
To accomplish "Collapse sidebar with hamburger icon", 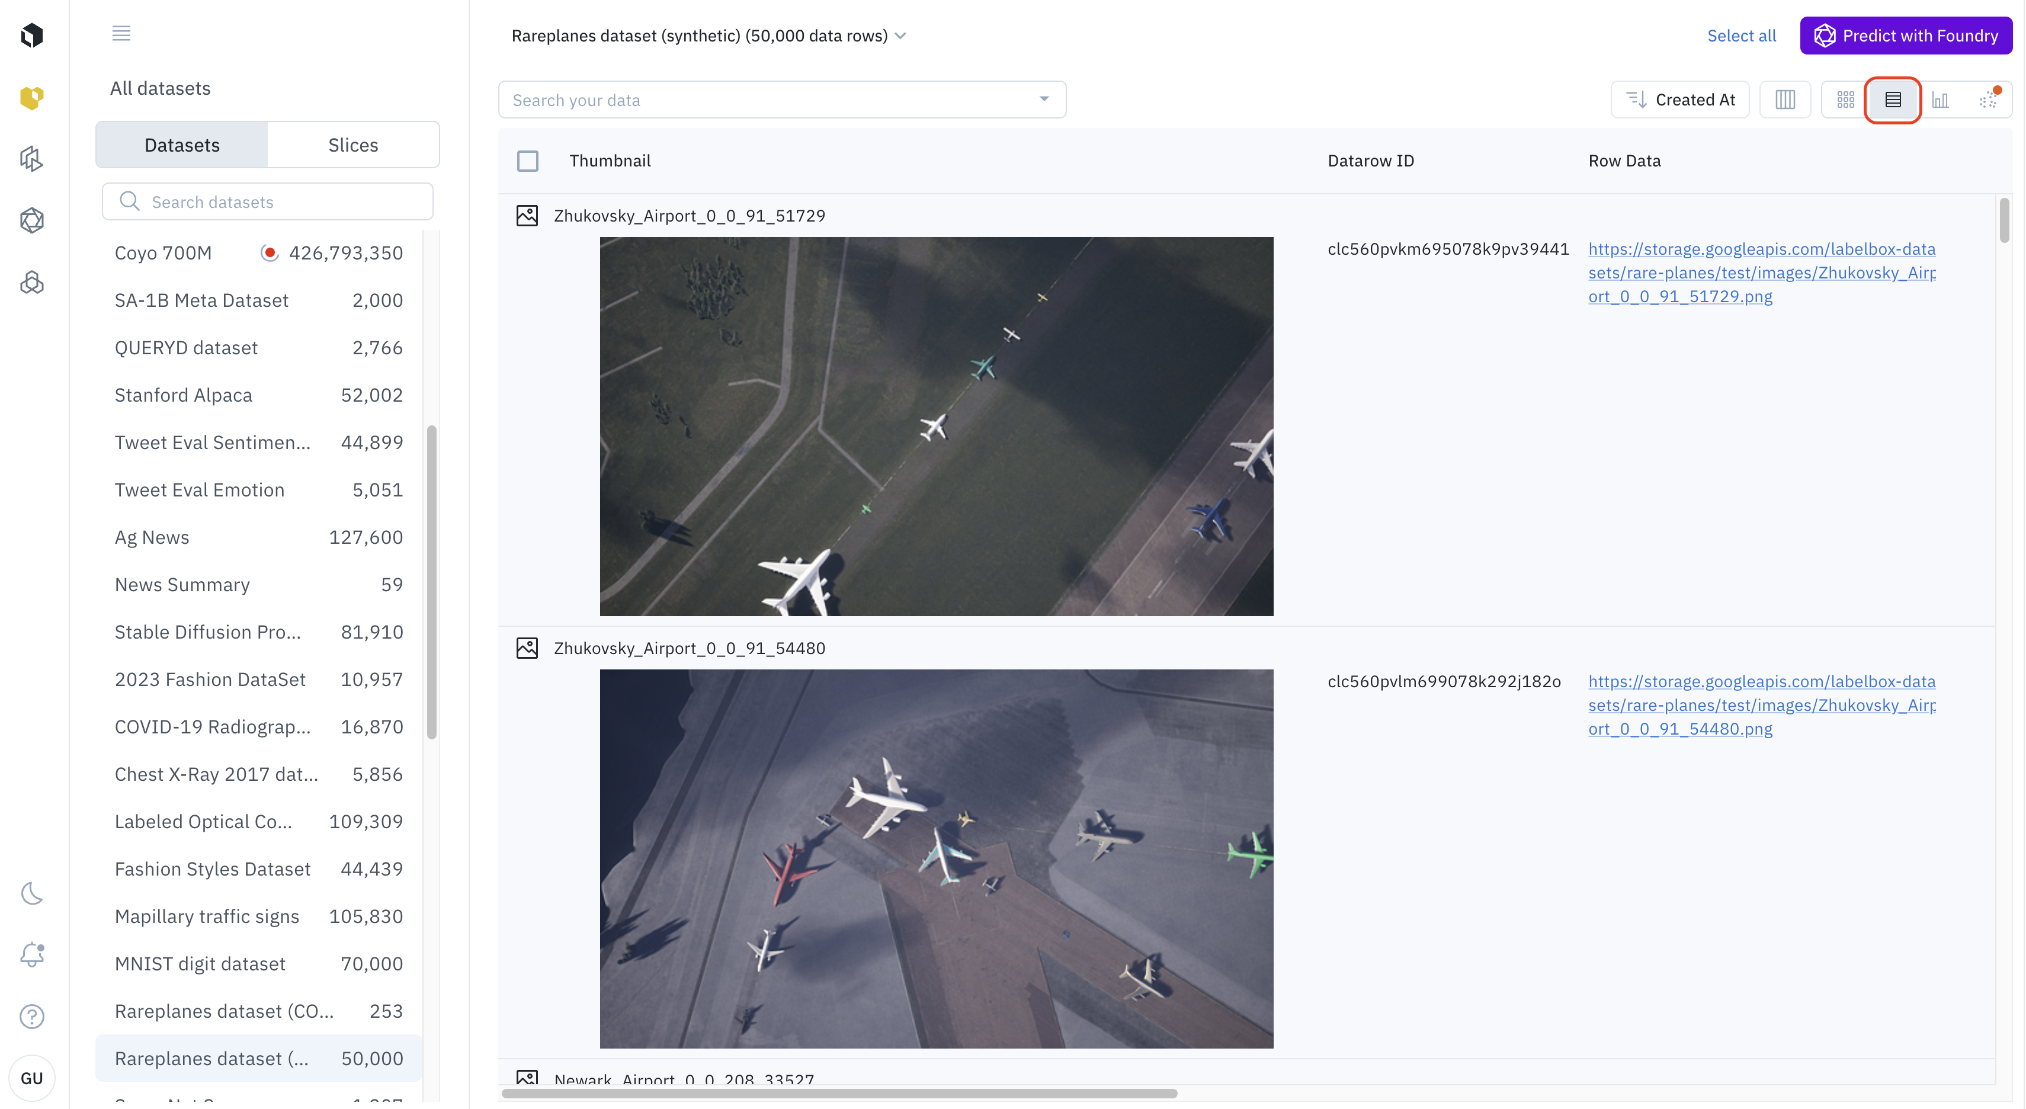I will (121, 33).
